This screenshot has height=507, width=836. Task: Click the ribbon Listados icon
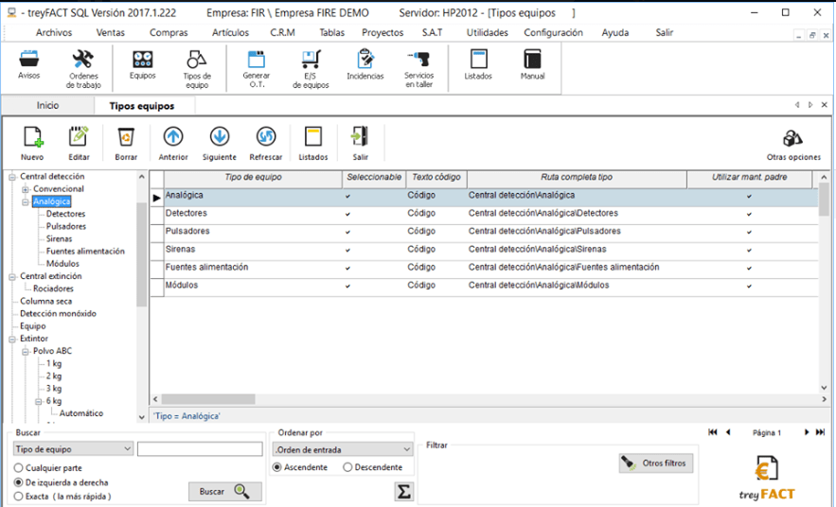tap(478, 60)
